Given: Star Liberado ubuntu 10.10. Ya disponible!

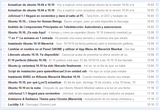Looking at the screenshot, I should click(4, 55).
